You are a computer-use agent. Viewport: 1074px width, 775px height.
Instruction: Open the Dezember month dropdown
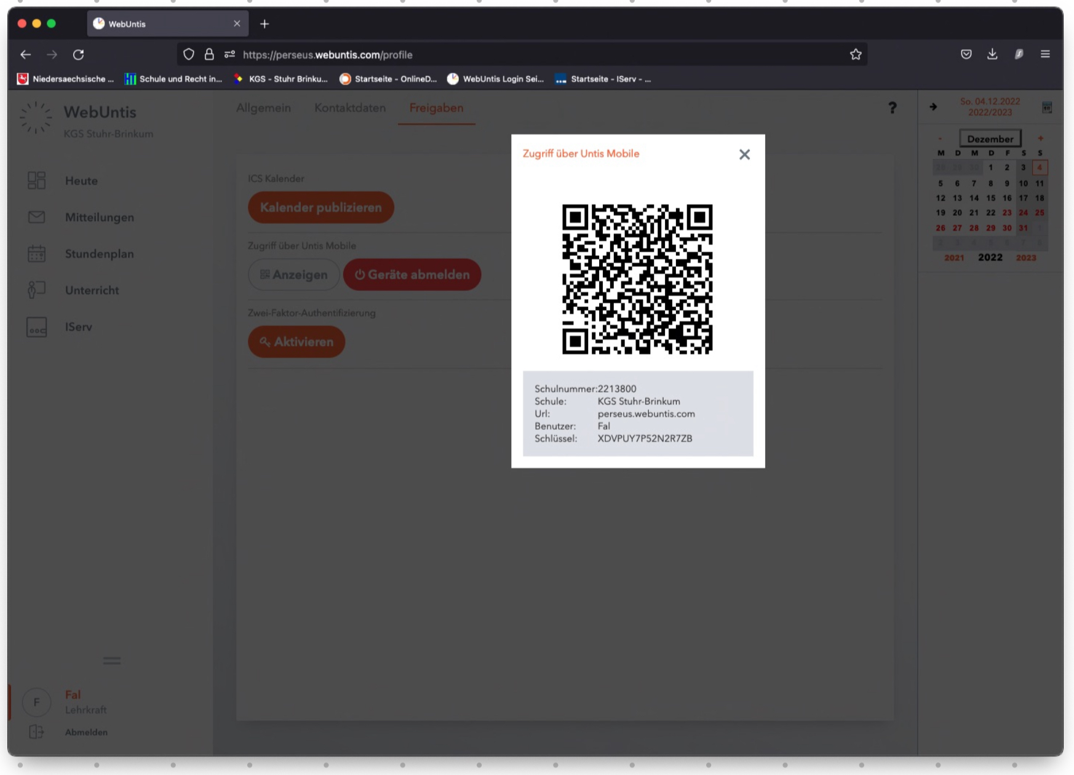pyautogui.click(x=990, y=139)
